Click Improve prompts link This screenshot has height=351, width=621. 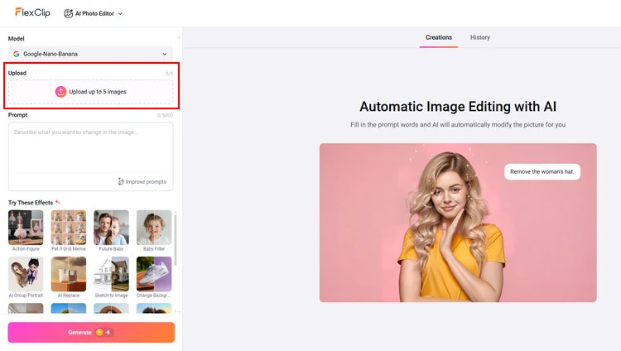click(146, 181)
